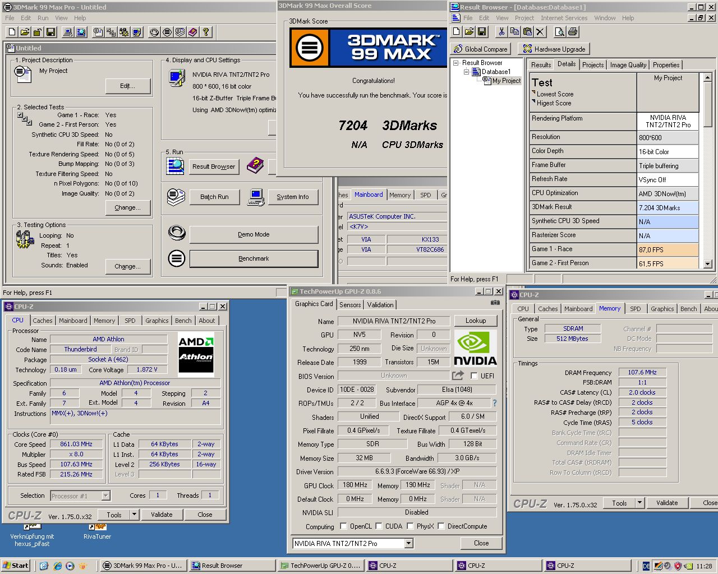The image size is (718, 574).
Task: Click Bus Interface question mark in GPU-Z
Action: click(x=494, y=403)
